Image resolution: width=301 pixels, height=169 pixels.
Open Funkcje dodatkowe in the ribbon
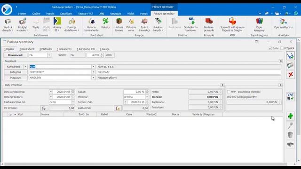(x=71, y=25)
